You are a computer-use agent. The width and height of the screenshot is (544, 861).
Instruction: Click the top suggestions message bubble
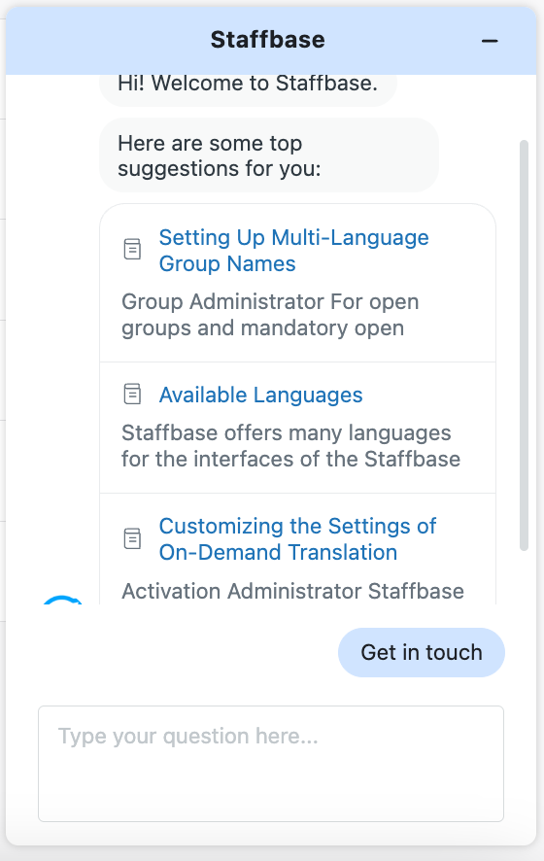(x=269, y=155)
